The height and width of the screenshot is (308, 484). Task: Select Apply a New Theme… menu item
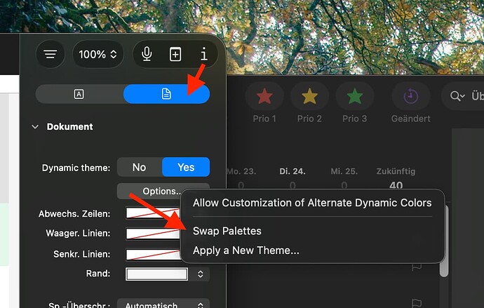pos(246,250)
